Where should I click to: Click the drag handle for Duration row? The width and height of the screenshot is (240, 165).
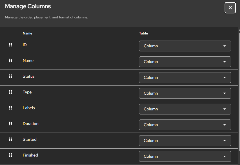pos(10,124)
